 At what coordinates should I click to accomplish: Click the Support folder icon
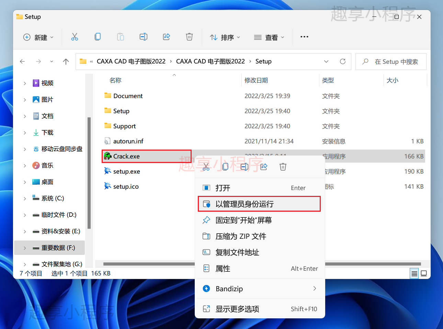[x=108, y=126]
